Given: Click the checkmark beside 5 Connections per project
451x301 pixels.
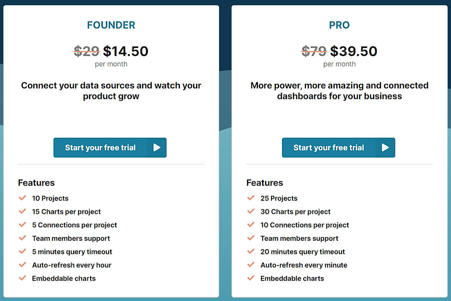Looking at the screenshot, I should (x=23, y=225).
